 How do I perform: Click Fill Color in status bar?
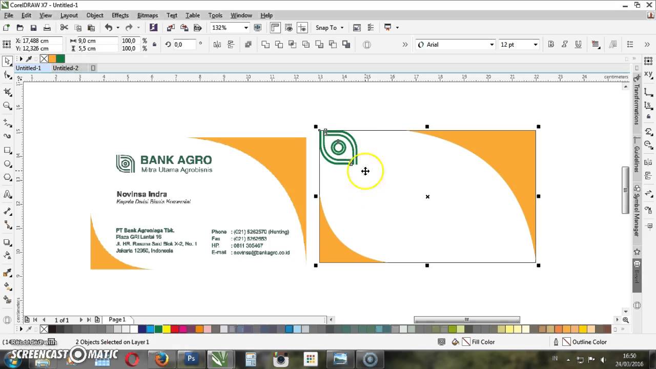(479, 342)
